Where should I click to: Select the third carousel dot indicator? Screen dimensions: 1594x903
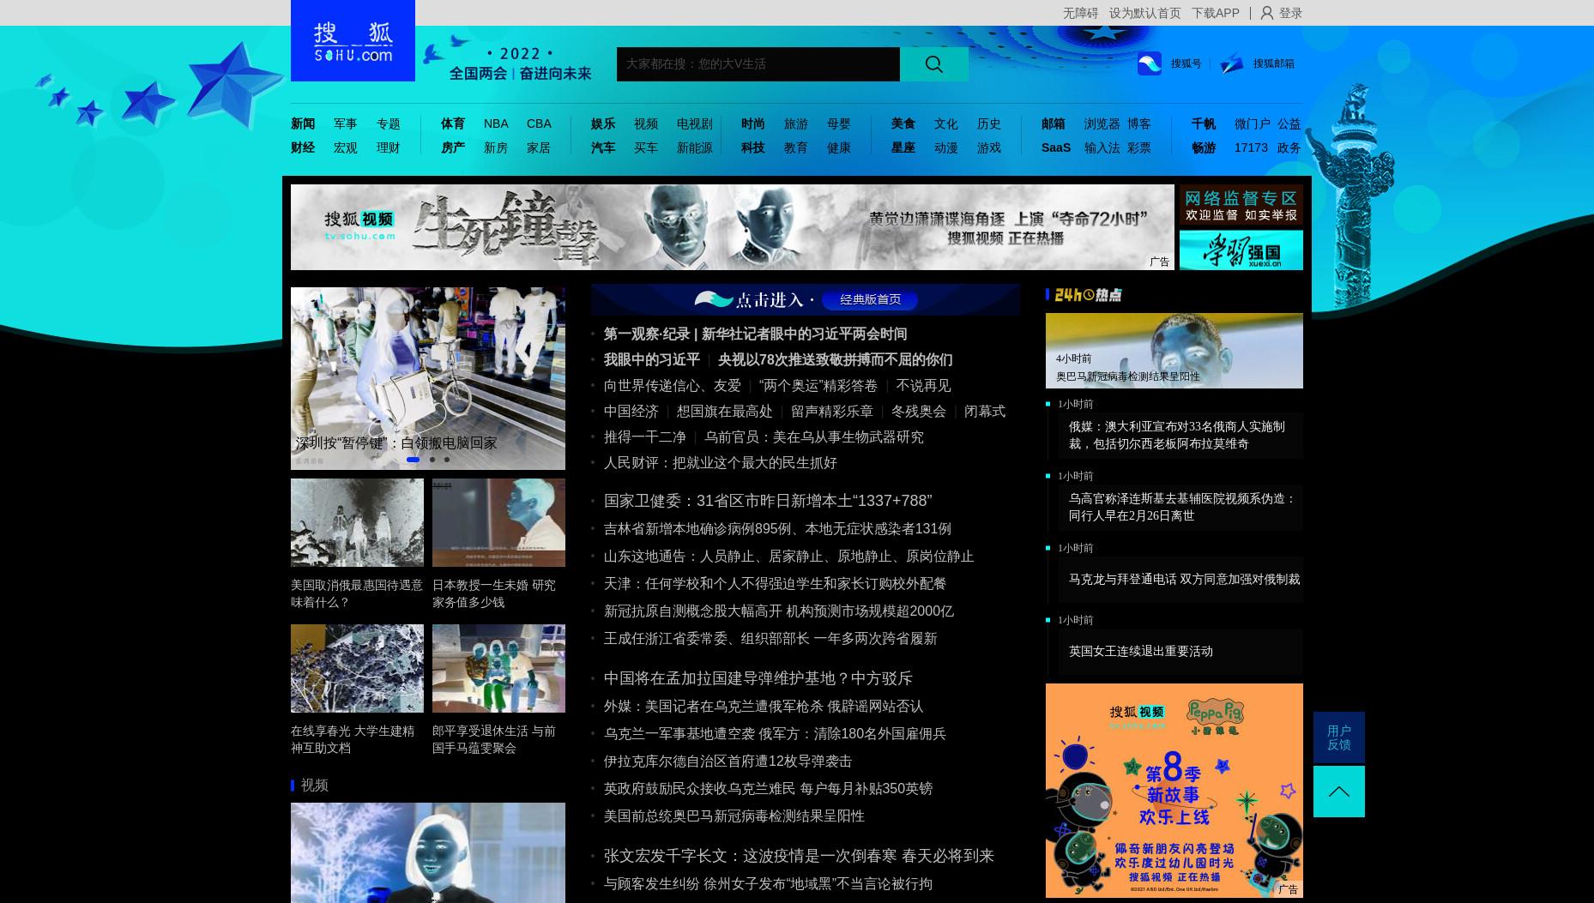point(447,460)
